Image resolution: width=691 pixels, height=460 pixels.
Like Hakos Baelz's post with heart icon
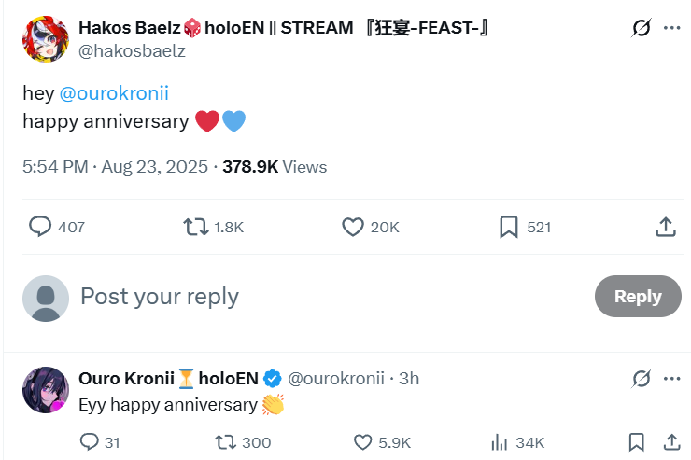(352, 227)
